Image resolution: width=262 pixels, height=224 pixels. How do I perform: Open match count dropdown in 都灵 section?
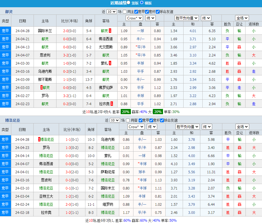tap(111, 12)
